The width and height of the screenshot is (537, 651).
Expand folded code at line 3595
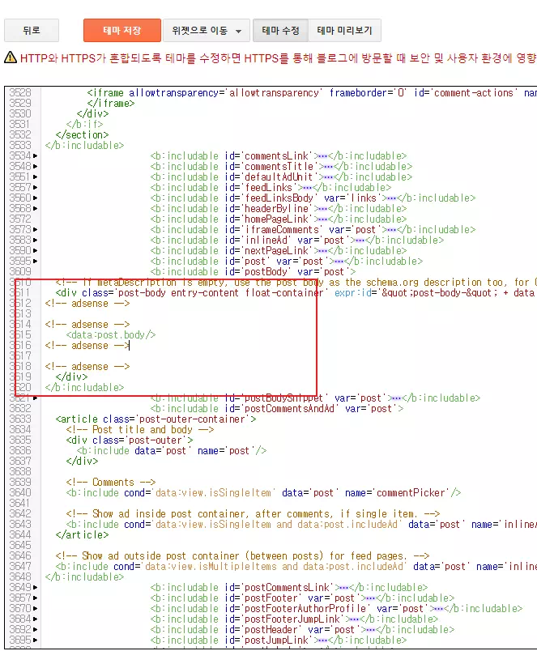36,262
